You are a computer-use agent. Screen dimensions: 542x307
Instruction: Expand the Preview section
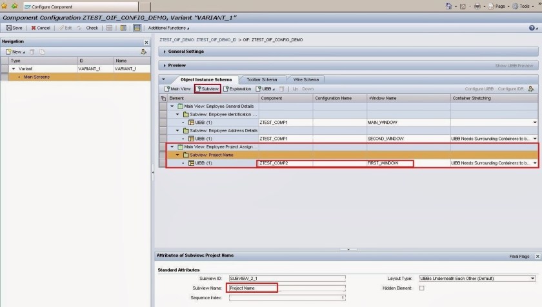click(165, 65)
